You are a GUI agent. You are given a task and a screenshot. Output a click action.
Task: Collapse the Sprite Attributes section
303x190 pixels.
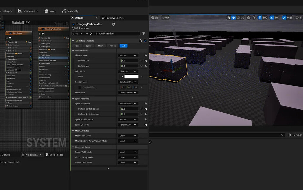[73, 99]
